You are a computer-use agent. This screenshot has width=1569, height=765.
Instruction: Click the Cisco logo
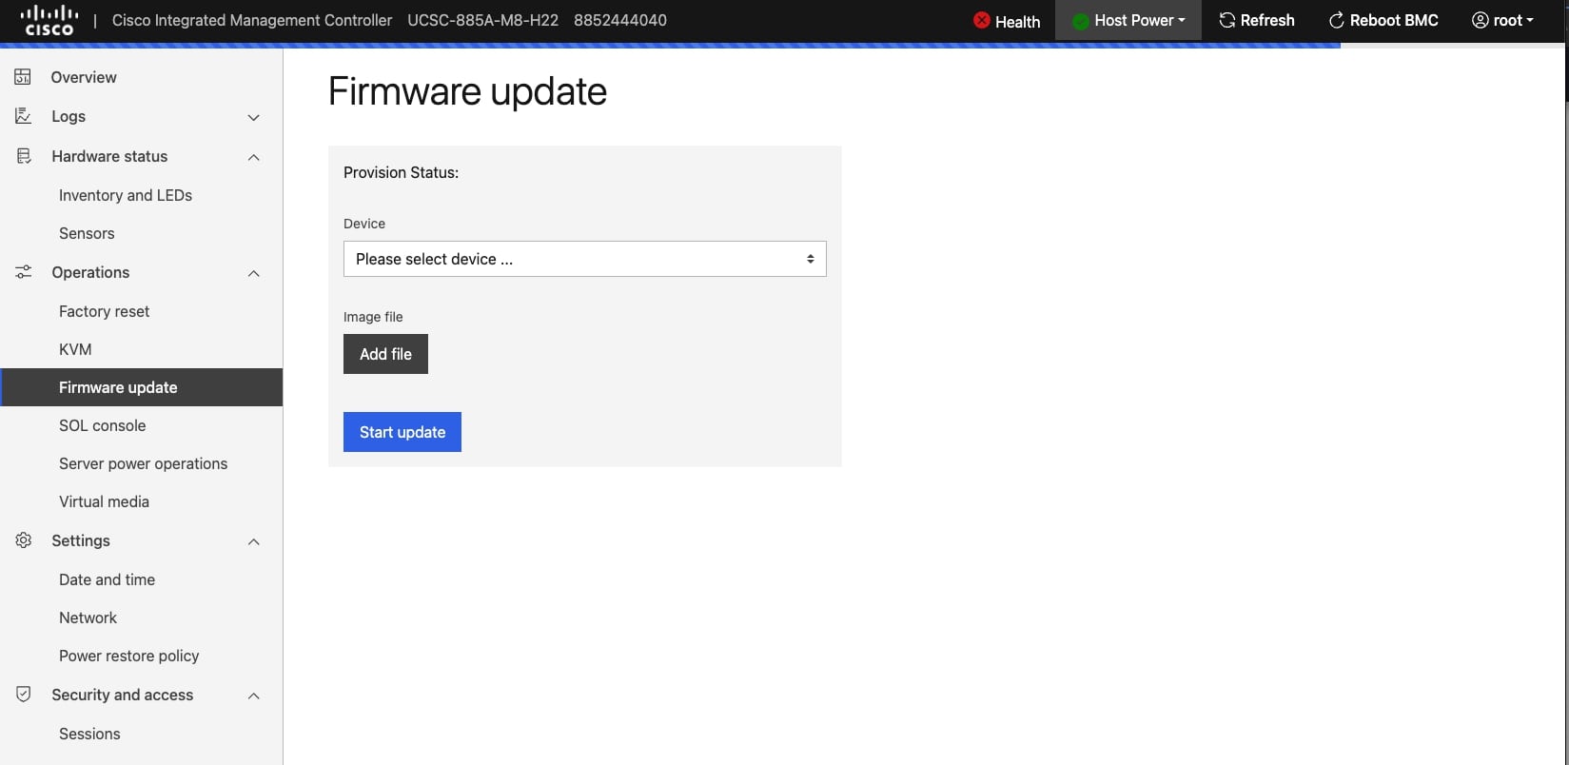[49, 20]
